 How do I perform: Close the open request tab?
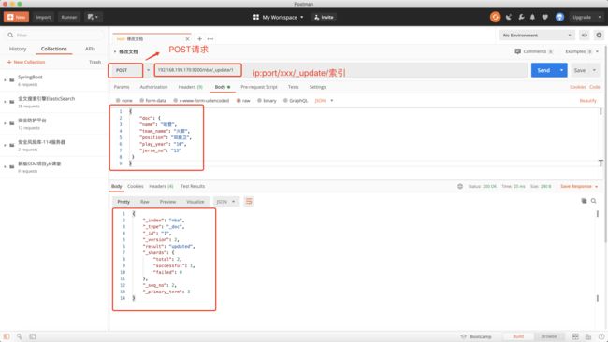(x=188, y=38)
